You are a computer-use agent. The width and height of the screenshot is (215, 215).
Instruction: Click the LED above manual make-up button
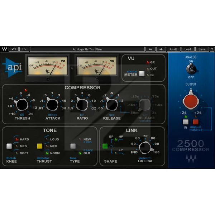tap(196, 117)
